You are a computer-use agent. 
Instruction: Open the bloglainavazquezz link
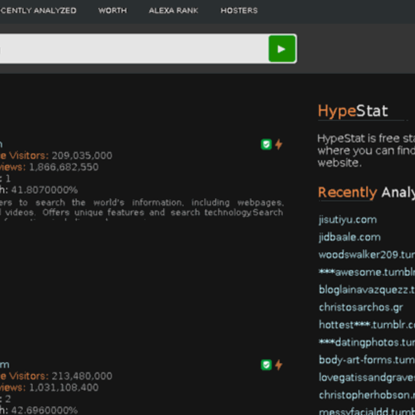[x=366, y=290]
